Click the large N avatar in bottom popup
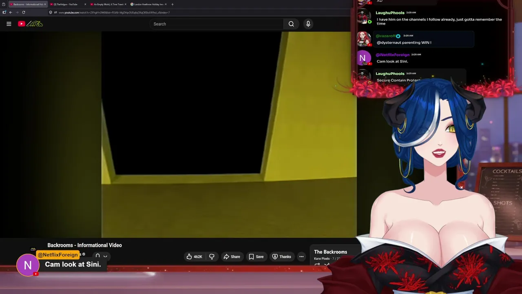522x294 pixels. pos(28,265)
